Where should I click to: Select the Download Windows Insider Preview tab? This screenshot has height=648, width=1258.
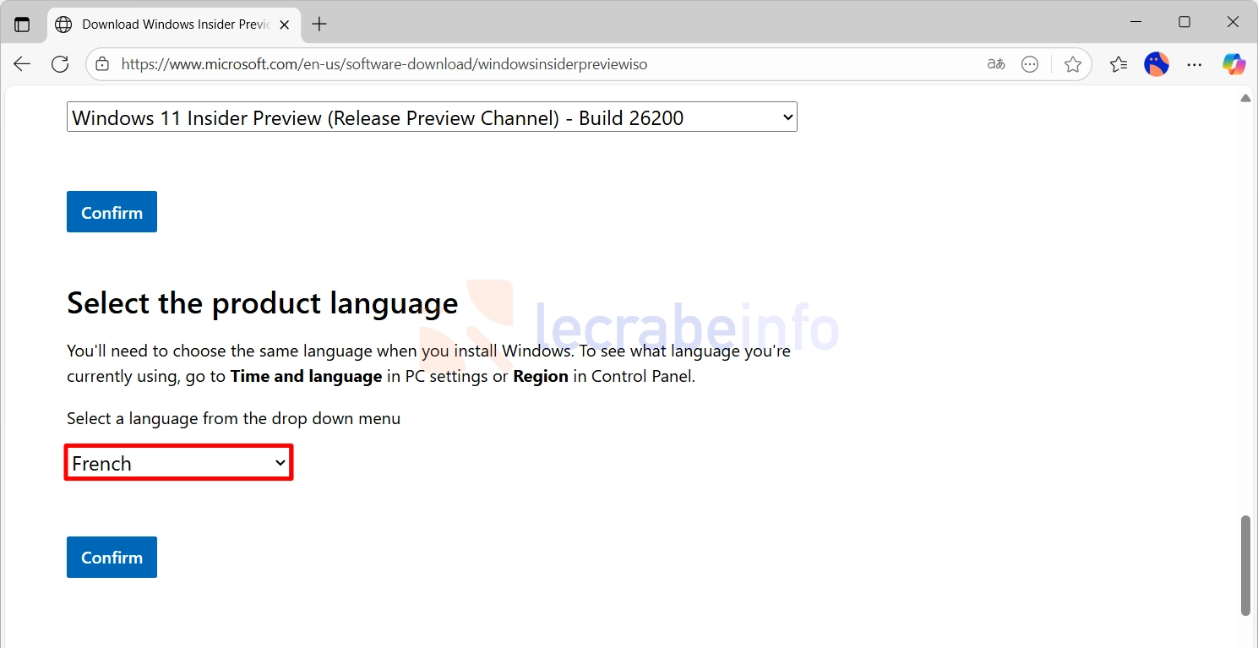[x=172, y=25]
